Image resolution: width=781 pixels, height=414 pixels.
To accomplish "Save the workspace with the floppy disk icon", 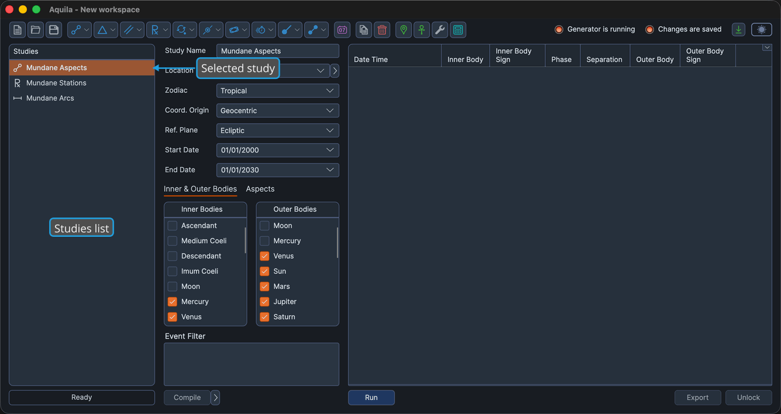I will pyautogui.click(x=54, y=30).
